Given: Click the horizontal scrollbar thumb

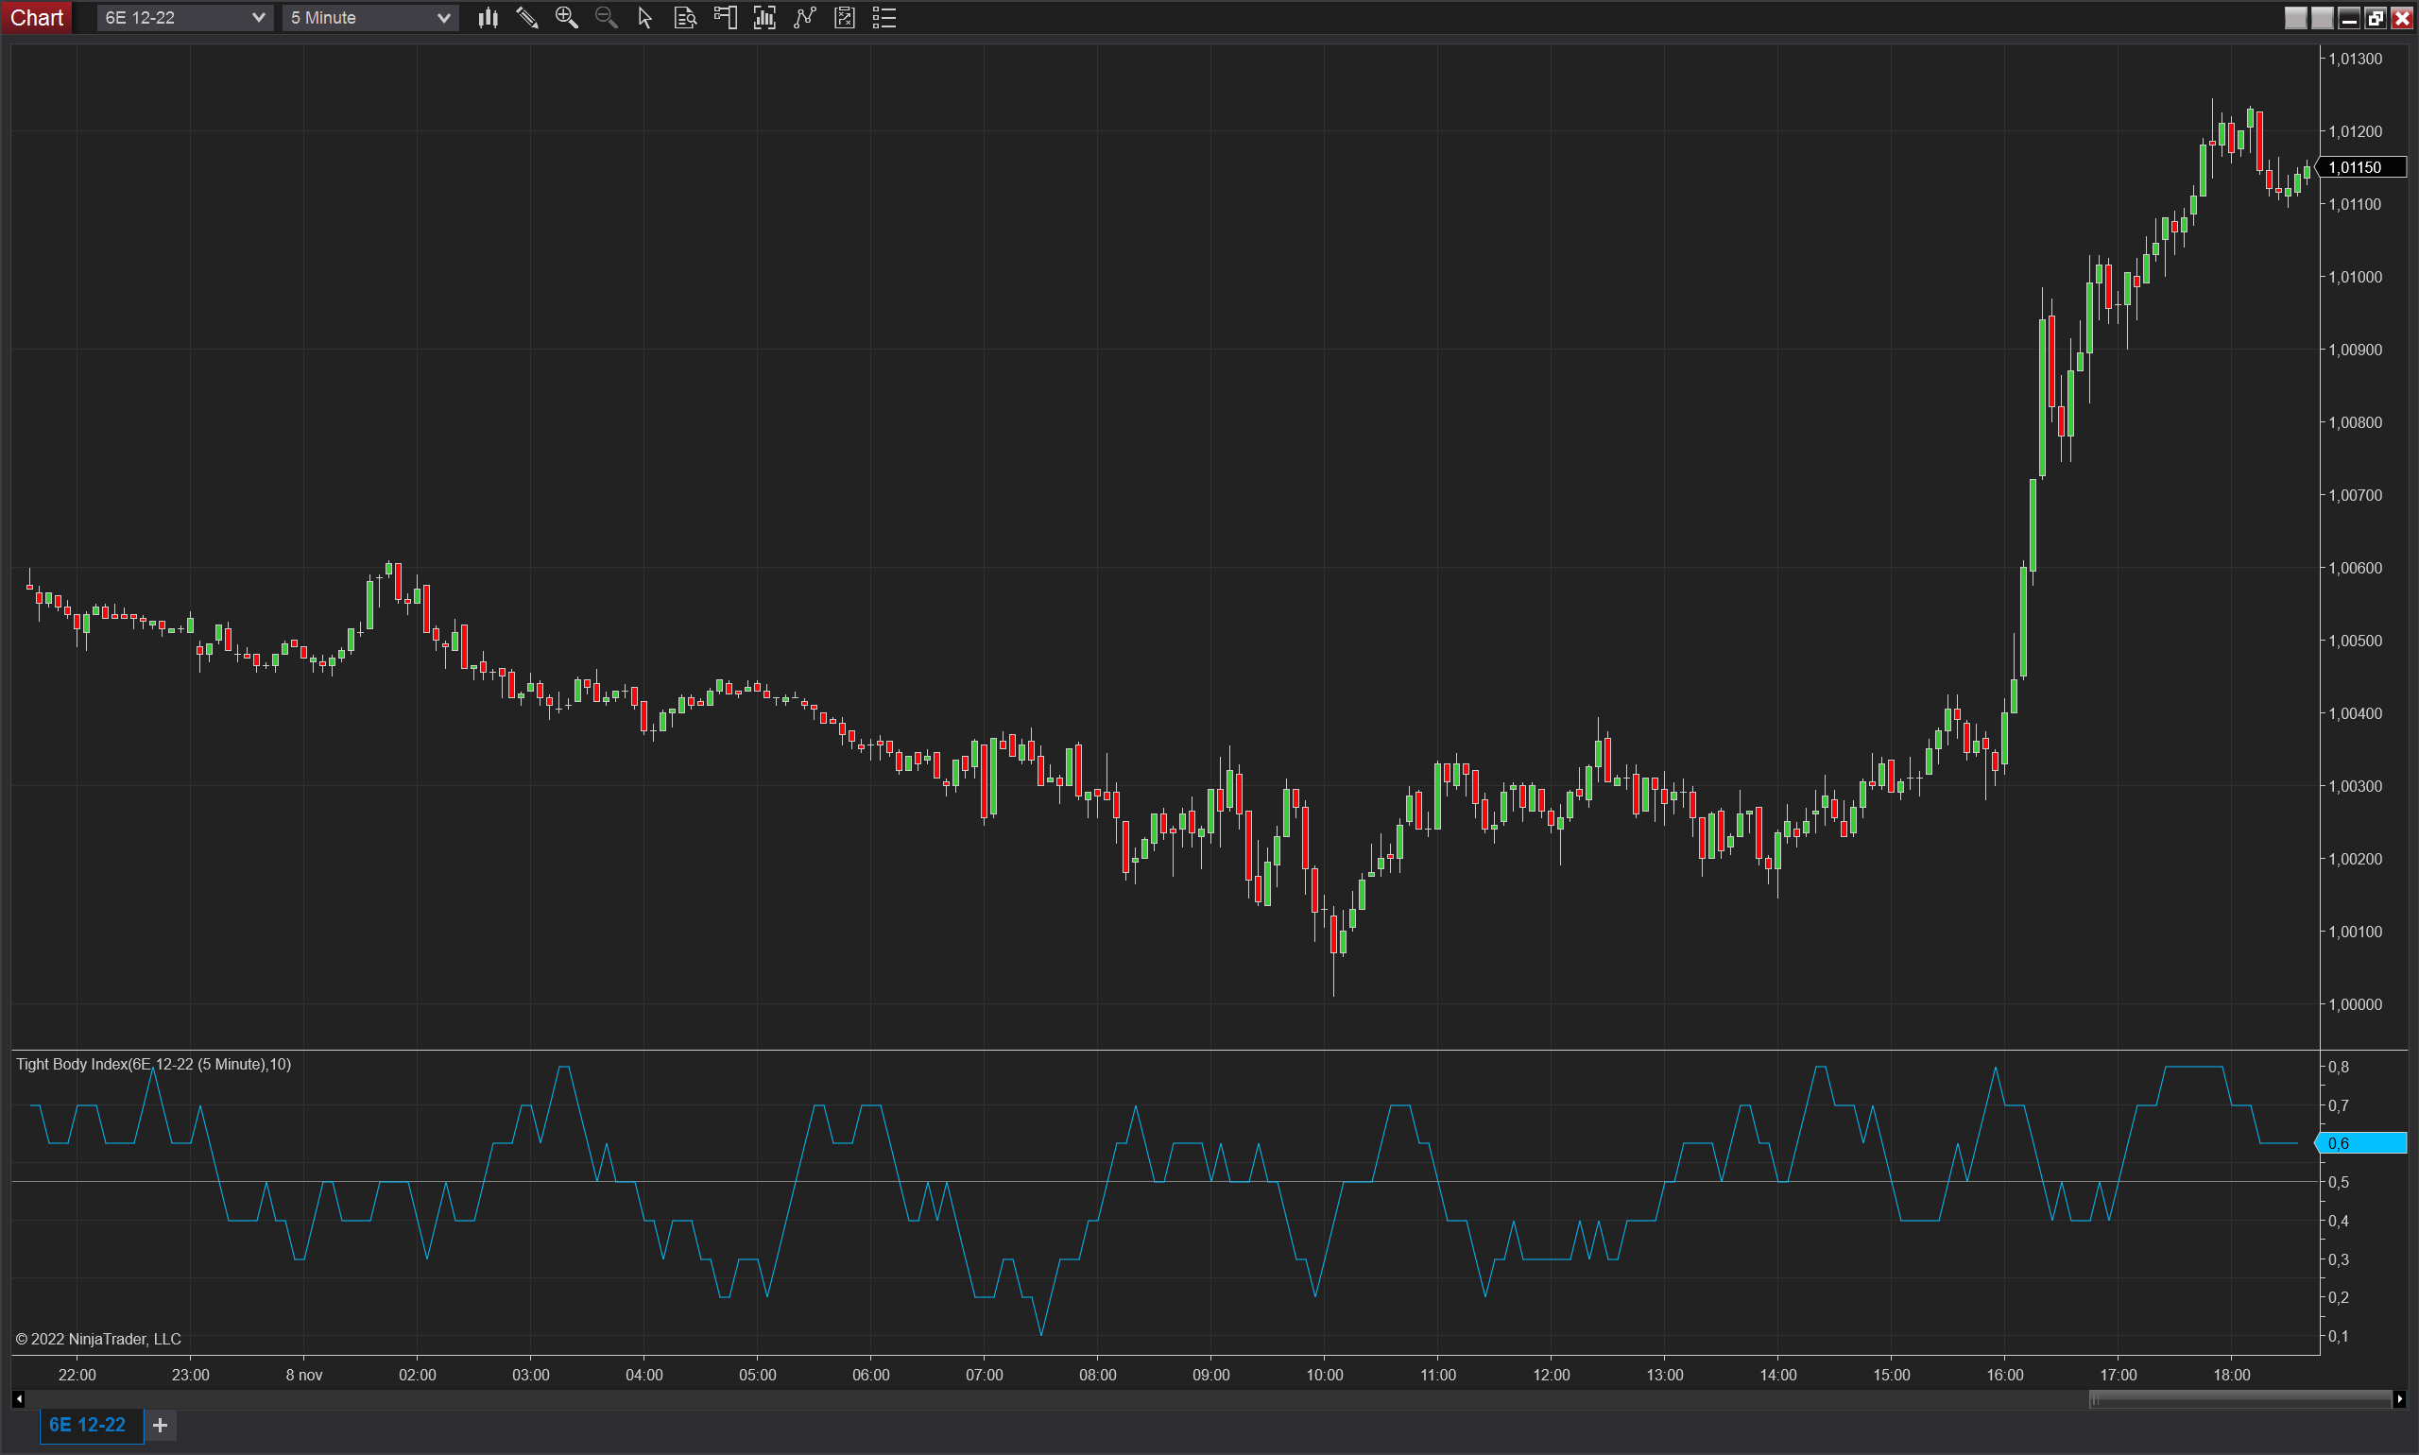Looking at the screenshot, I should click(2240, 1399).
